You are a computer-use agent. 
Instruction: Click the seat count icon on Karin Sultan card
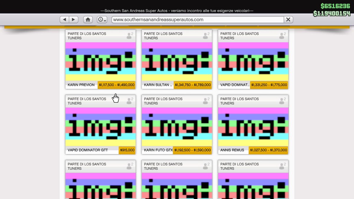click(206, 36)
